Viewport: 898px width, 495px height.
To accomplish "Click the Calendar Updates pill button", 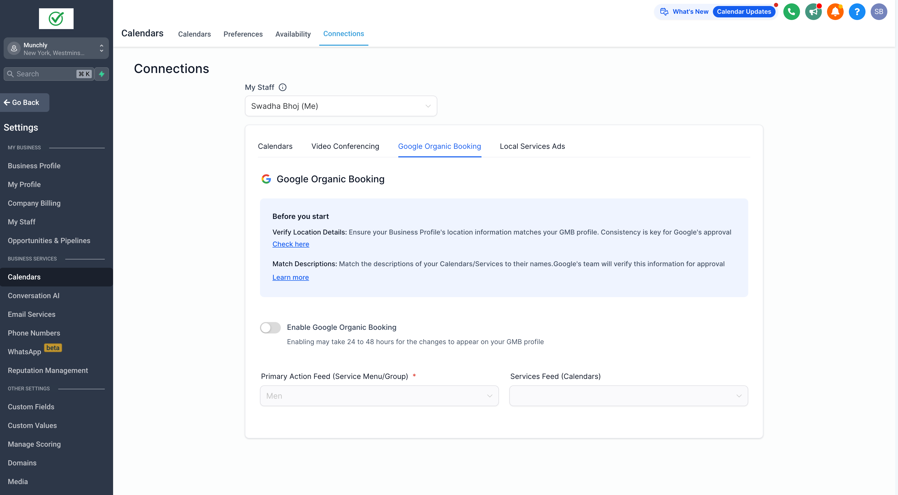I will pos(744,11).
